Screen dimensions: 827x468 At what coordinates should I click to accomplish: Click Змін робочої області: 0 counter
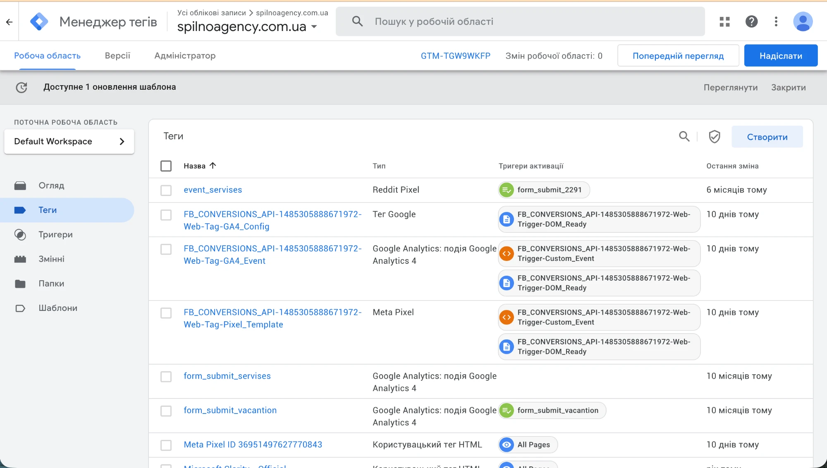click(x=554, y=56)
